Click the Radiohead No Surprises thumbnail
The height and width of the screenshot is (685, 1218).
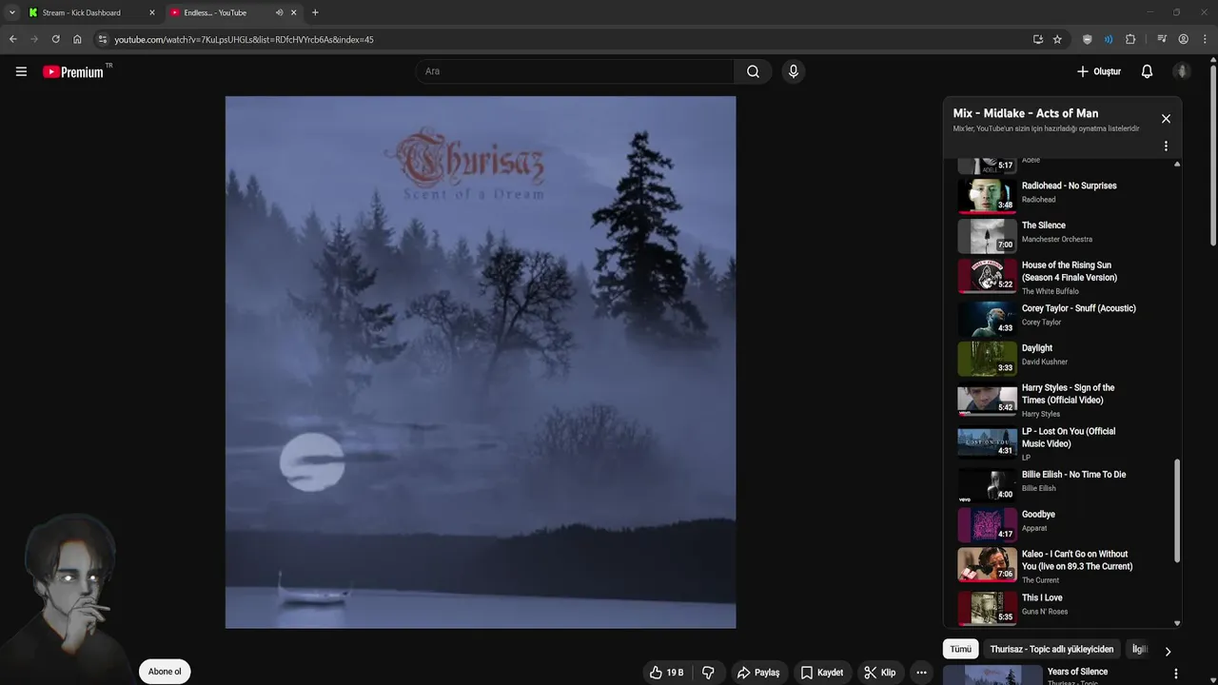(987, 196)
